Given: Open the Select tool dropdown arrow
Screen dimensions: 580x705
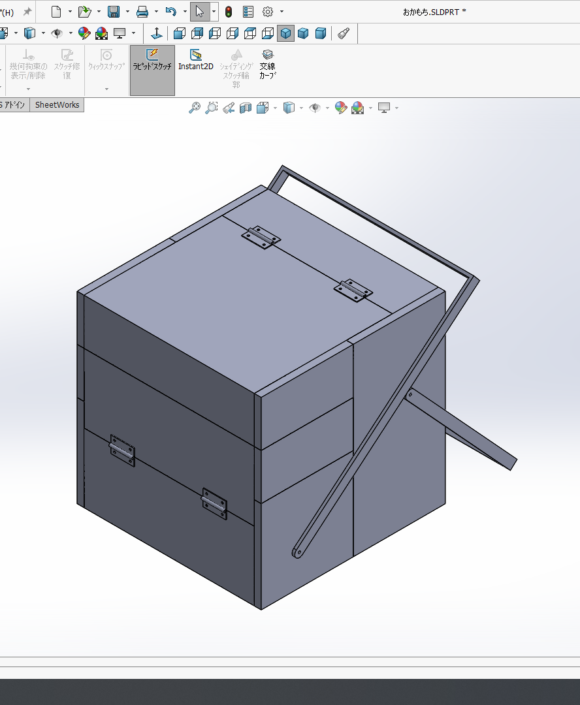Looking at the screenshot, I should 214,12.
